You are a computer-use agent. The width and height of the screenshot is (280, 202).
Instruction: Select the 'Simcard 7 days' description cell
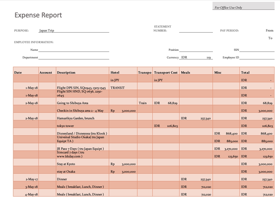point(83,154)
